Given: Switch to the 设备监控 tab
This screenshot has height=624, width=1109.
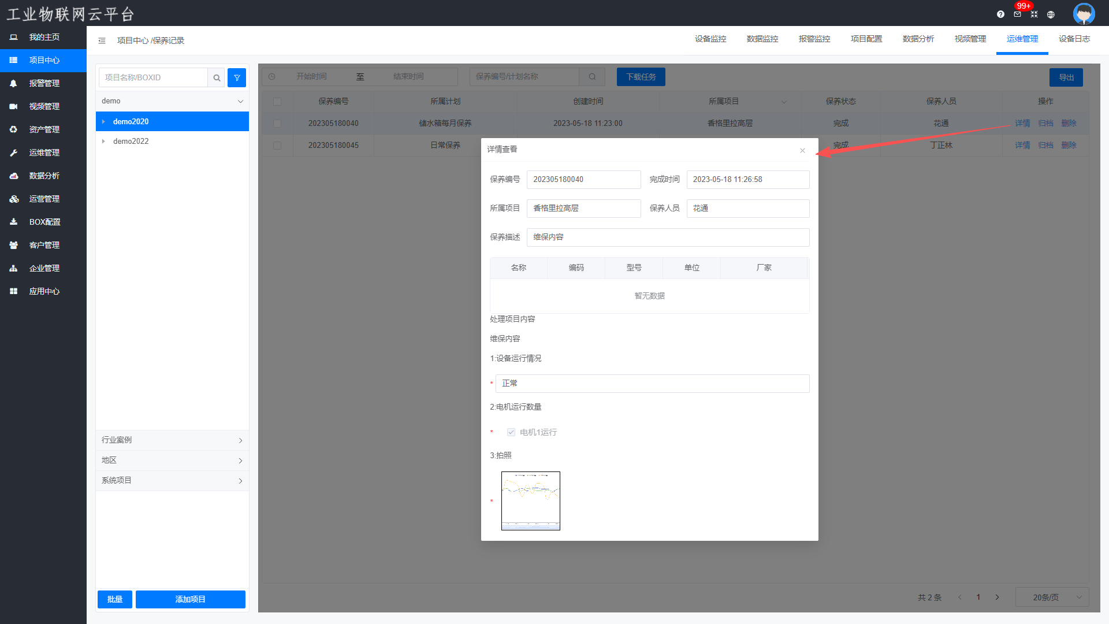Looking at the screenshot, I should pyautogui.click(x=710, y=39).
